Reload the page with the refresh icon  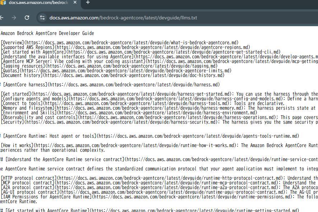click(27, 18)
